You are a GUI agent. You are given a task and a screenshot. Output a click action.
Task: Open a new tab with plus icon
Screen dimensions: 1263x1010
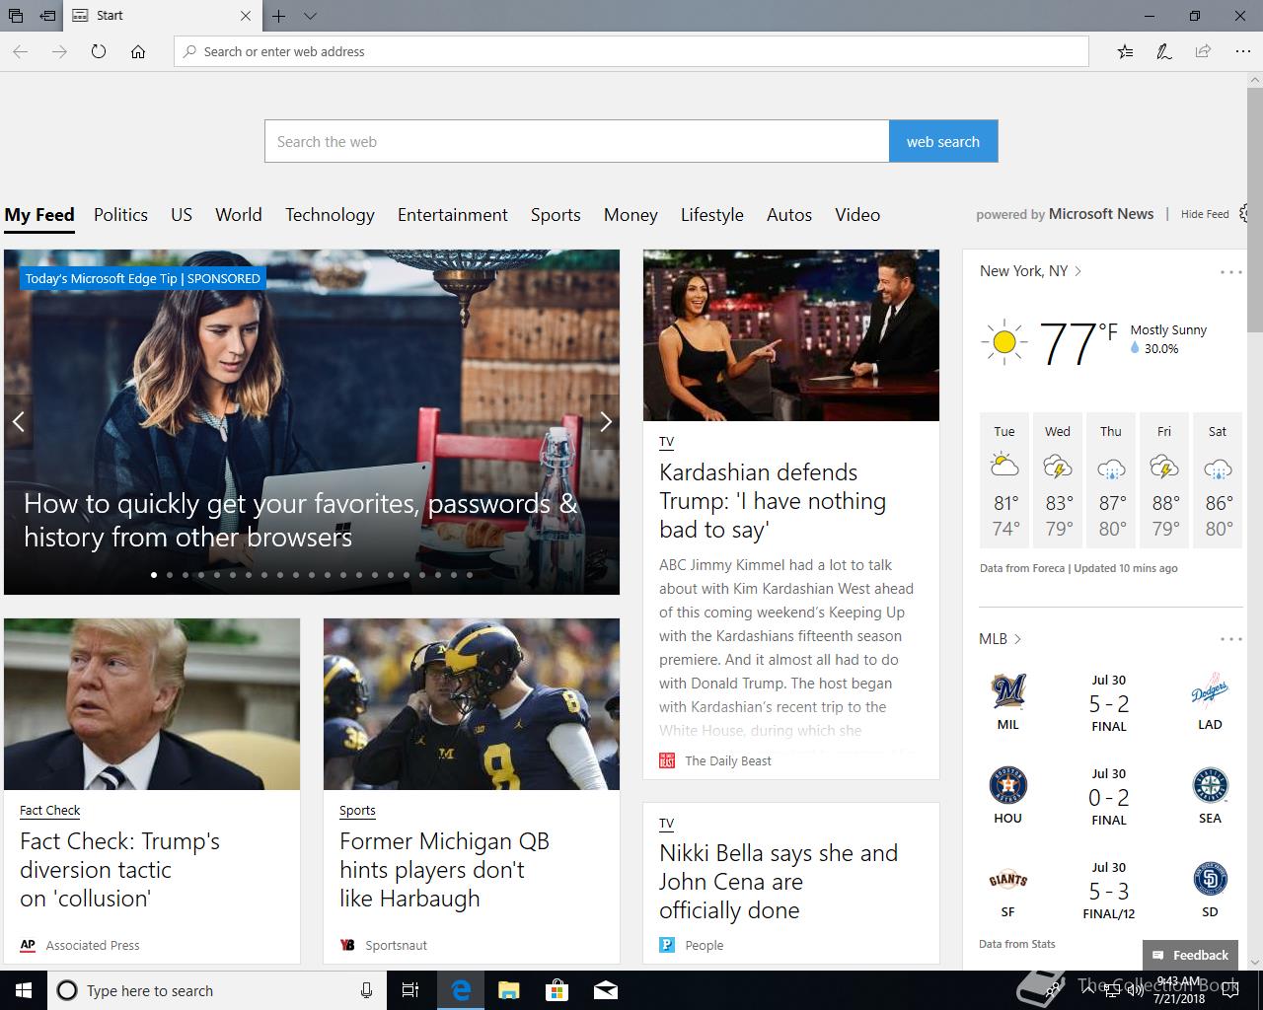(x=279, y=16)
